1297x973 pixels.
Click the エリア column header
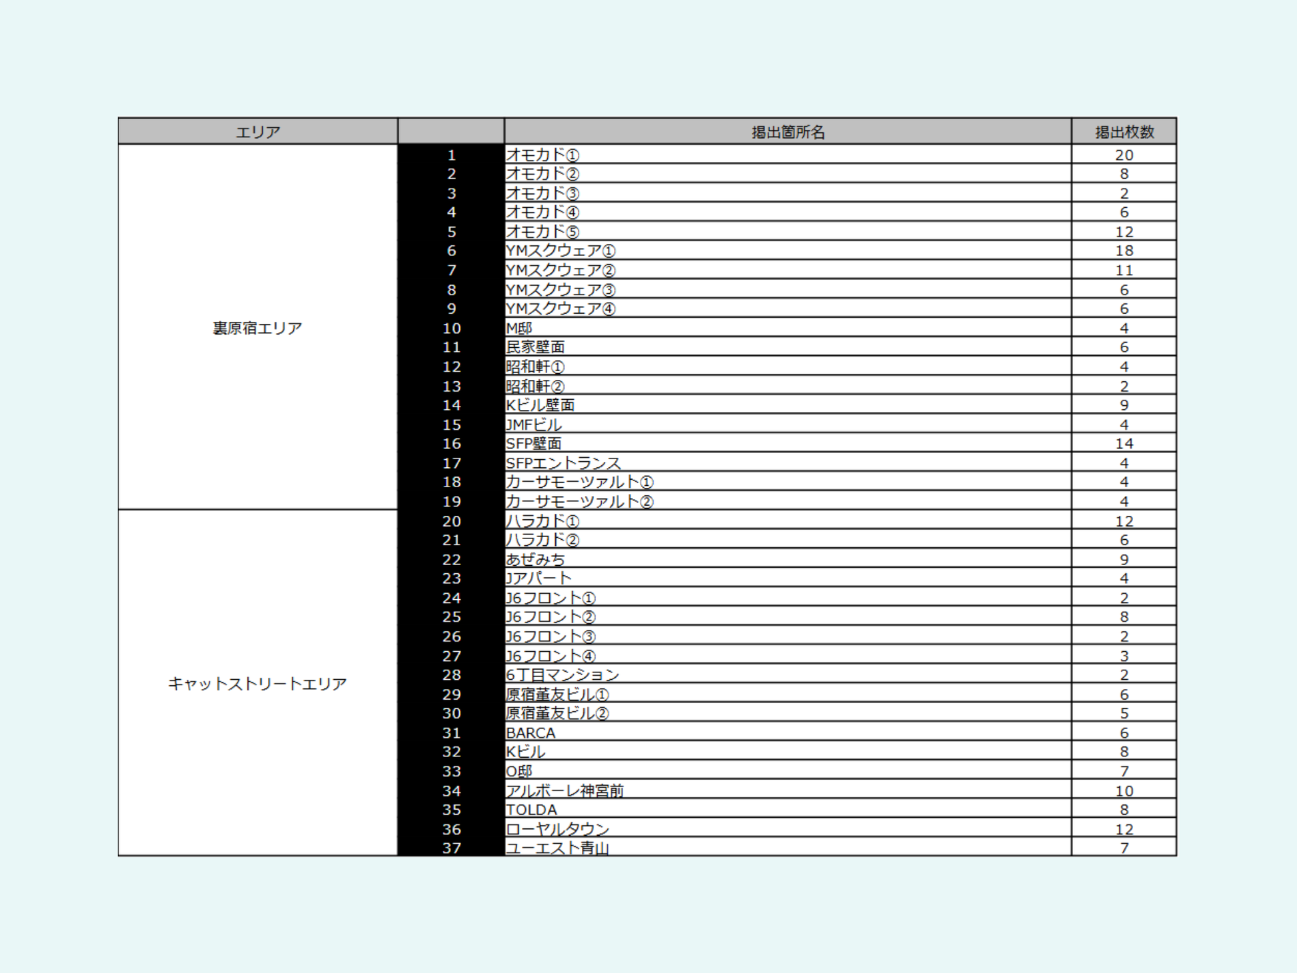258,131
